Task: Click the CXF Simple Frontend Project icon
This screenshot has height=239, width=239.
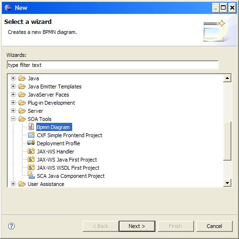Action: pos(31,135)
